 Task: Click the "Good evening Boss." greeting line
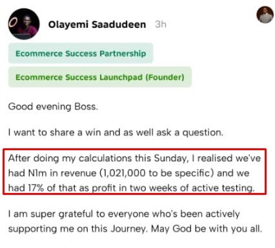53,107
